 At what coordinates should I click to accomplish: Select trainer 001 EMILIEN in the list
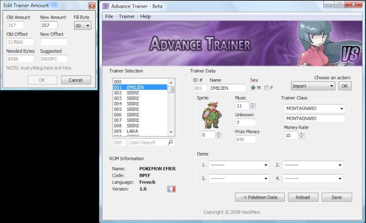pyautogui.click(x=140, y=87)
